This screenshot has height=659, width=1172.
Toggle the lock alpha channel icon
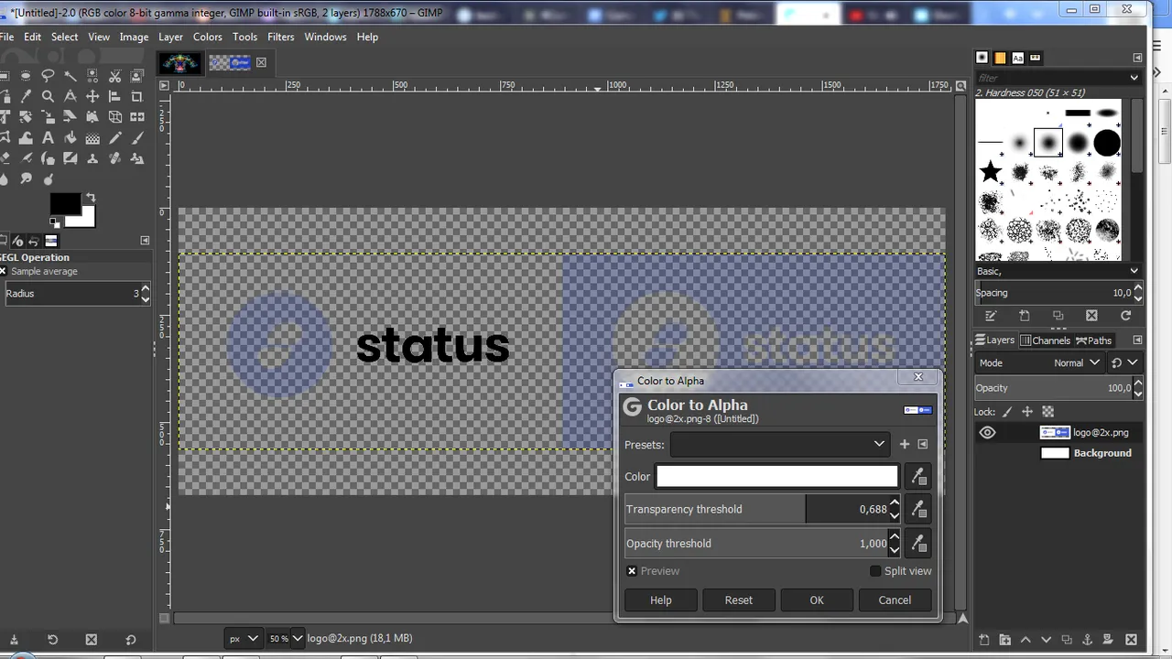click(1048, 412)
